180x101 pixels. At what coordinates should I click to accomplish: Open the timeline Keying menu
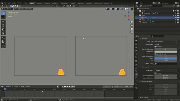tap(17, 87)
